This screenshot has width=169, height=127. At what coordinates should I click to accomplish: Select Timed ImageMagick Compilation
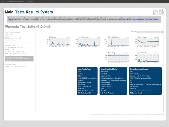point(112,78)
